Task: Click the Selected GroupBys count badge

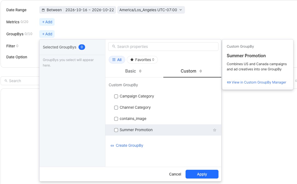Action: click(82, 47)
